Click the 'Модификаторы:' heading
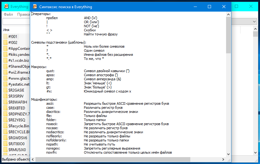This screenshot has width=260, height=164. pos(44,99)
